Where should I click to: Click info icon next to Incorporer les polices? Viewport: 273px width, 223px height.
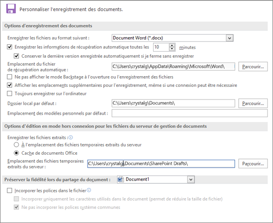(x=89, y=190)
